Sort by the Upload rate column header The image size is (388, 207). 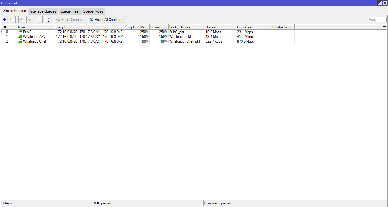220,27
